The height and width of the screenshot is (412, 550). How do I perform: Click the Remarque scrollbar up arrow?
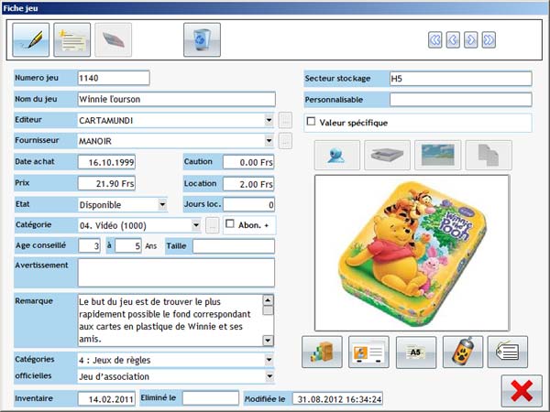(x=268, y=300)
